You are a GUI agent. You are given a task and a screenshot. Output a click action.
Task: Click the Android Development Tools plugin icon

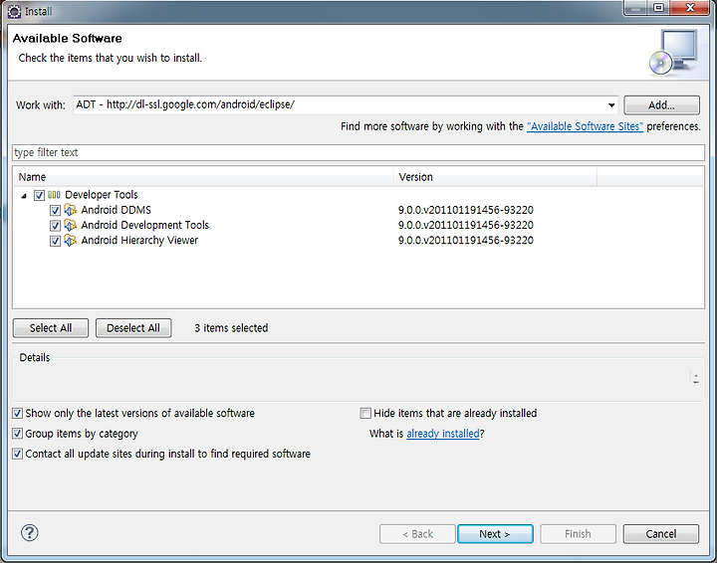click(70, 225)
